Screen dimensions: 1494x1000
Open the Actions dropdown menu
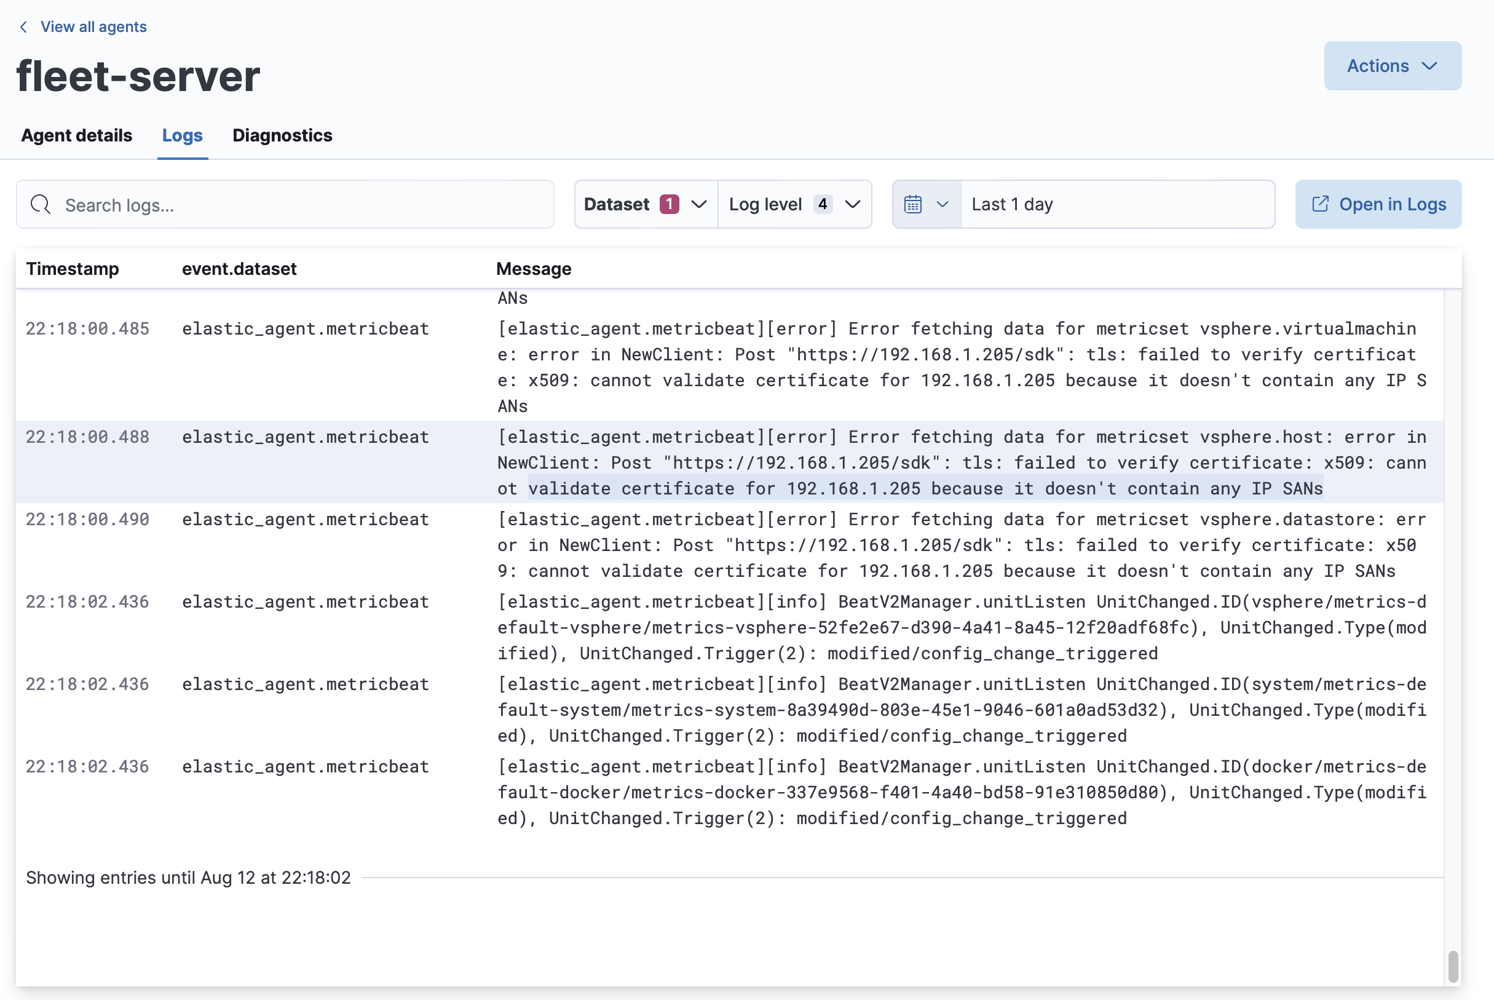click(x=1393, y=65)
